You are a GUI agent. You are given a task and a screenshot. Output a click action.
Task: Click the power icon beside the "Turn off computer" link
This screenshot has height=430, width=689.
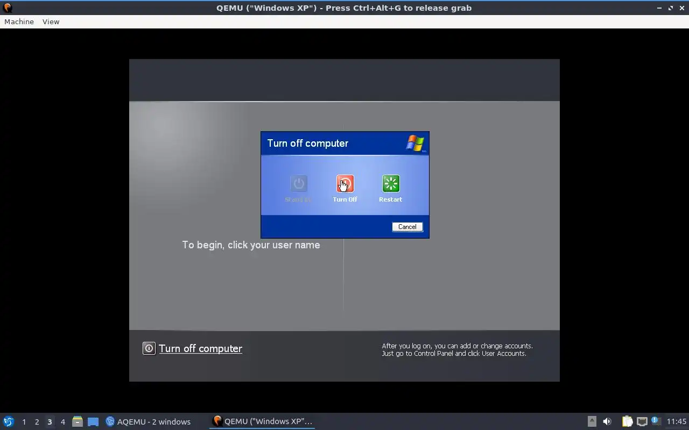149,348
